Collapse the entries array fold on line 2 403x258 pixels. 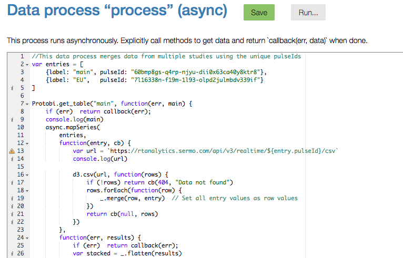pos(27,65)
